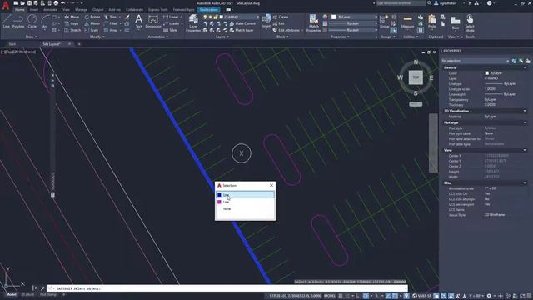Click the Select Mode touch tool
The height and width of the screenshot is (300, 533).
tap(470, 23)
